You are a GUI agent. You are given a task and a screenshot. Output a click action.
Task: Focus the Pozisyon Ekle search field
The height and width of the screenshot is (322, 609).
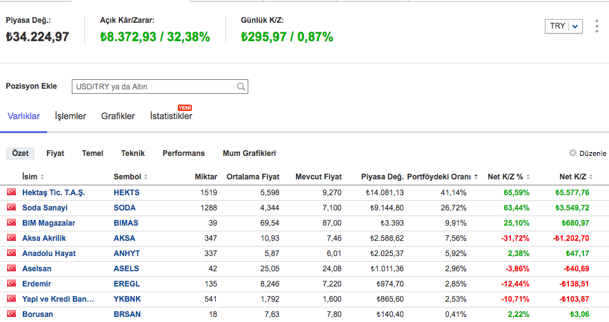(x=159, y=86)
